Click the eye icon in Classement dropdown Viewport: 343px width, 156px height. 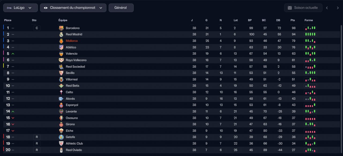click(46, 8)
